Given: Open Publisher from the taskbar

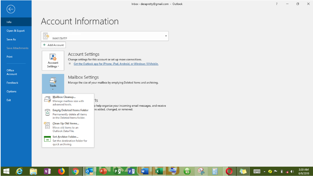Looking at the screenshot, I should click(x=117, y=171).
